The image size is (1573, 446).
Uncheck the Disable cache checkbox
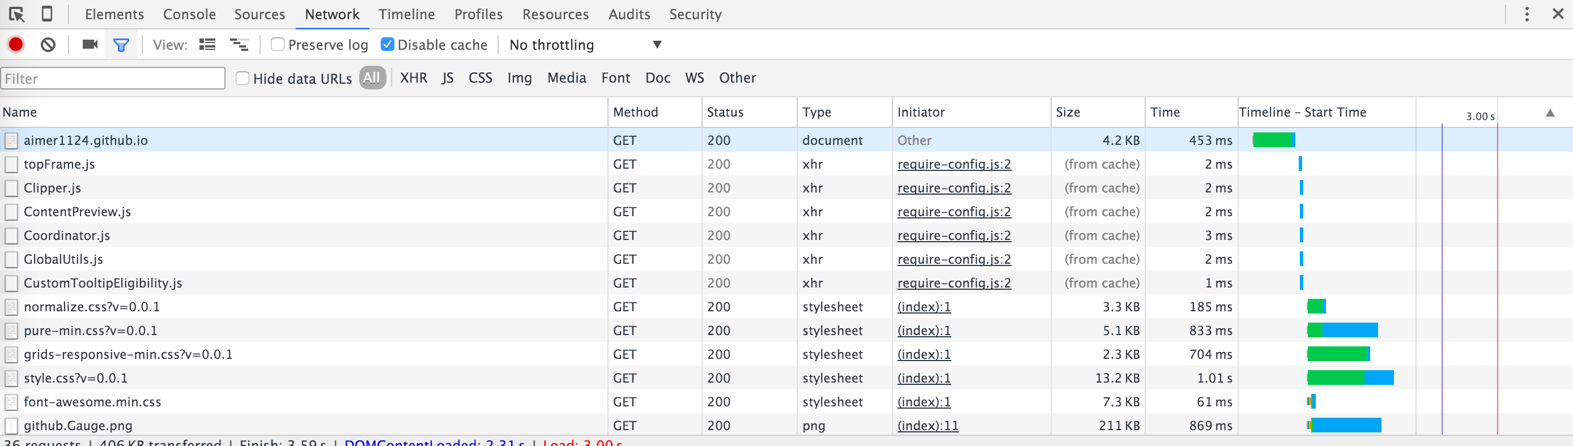pos(387,45)
